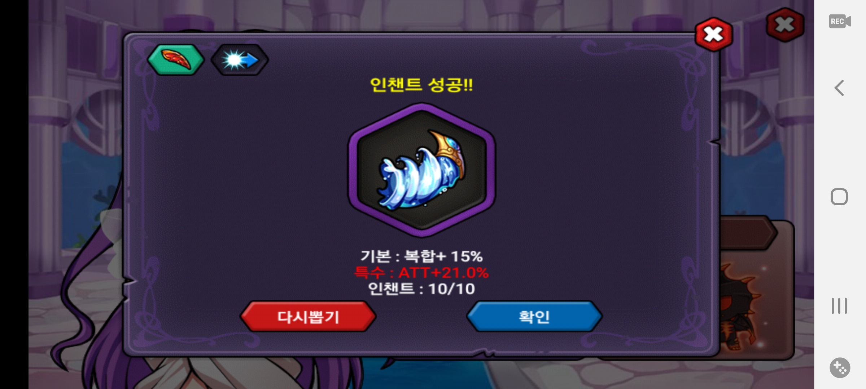This screenshot has height=389, width=866.
Task: Click the red 특수 : ATT+21.0% stat
Action: click(x=421, y=273)
